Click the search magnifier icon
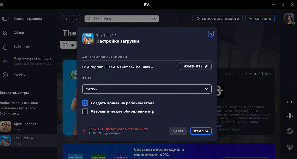The height and width of the screenshot is (159, 297). (x=89, y=19)
